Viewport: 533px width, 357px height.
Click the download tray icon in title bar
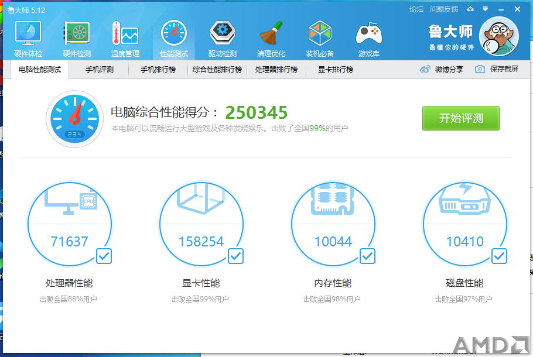470,9
